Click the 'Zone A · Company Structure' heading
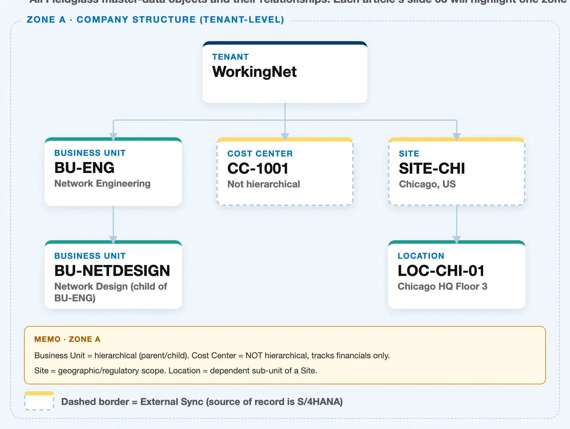Screen dimensions: 570x429 click(x=155, y=20)
